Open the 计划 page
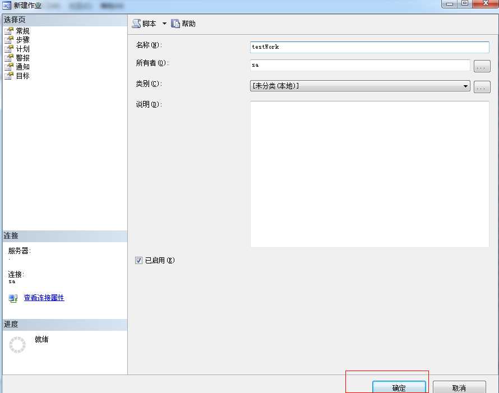Image resolution: width=499 pixels, height=393 pixels. click(x=22, y=49)
